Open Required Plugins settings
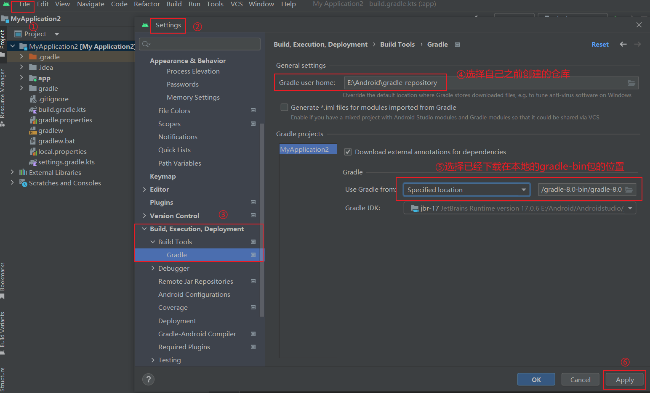650x393 pixels. pos(184,347)
